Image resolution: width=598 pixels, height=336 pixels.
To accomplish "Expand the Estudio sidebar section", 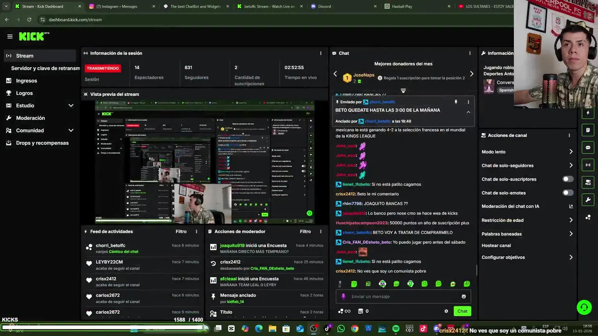I will (x=71, y=105).
